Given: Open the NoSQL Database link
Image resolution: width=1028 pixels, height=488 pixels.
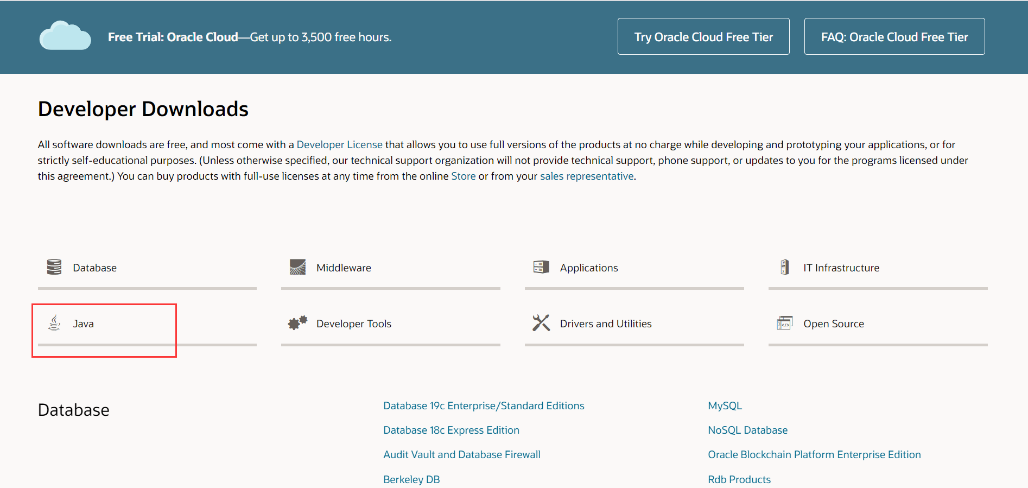Looking at the screenshot, I should tap(747, 430).
